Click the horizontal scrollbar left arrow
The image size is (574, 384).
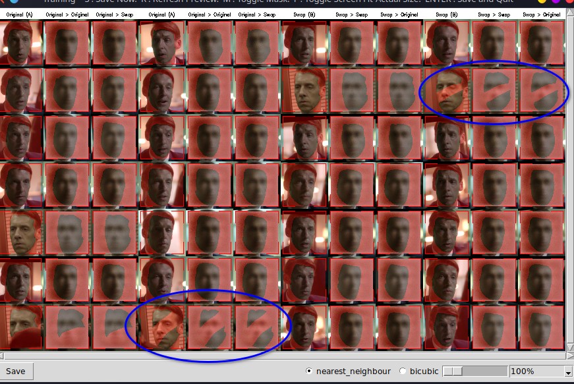[x=2, y=356]
